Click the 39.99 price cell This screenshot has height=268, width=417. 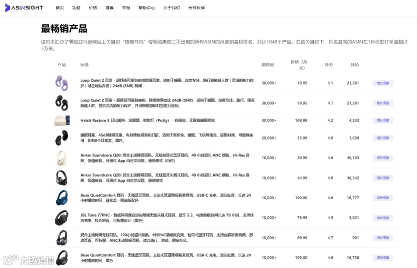tap(302, 158)
